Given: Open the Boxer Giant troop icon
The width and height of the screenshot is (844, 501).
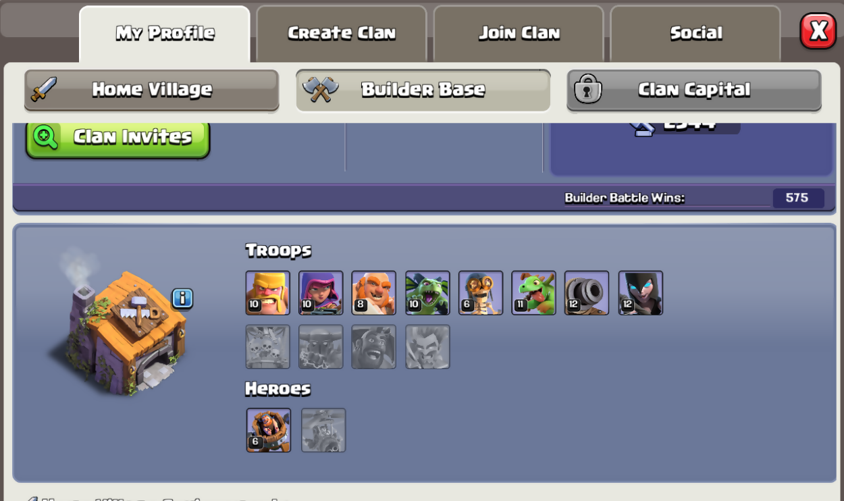Looking at the screenshot, I should tap(374, 293).
